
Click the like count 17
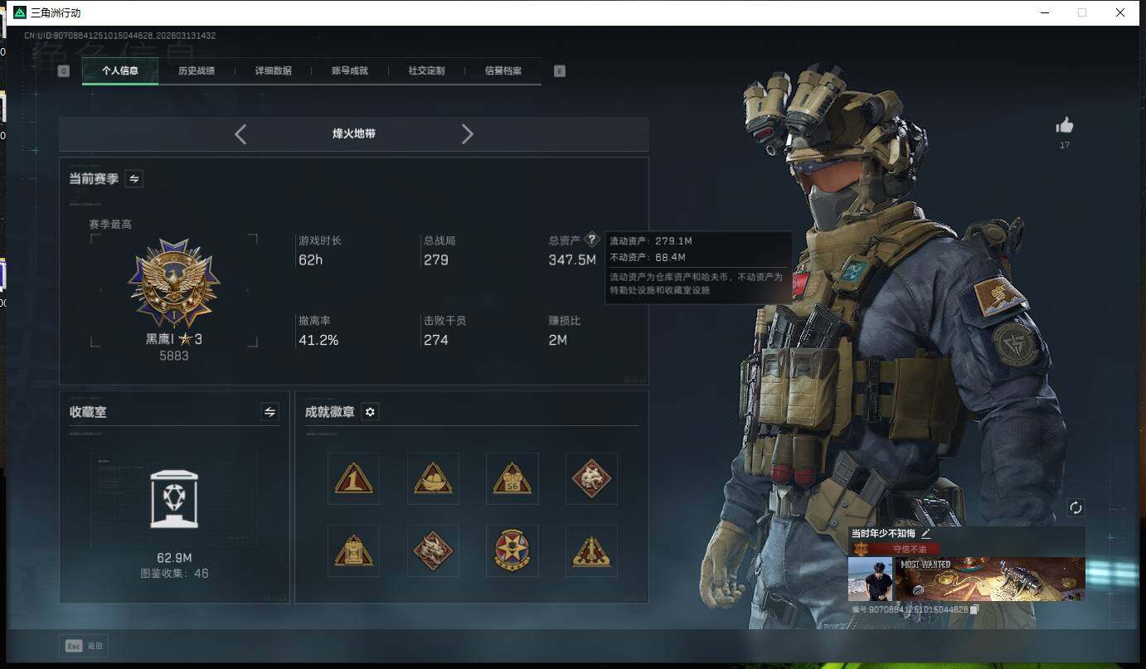(x=1065, y=145)
